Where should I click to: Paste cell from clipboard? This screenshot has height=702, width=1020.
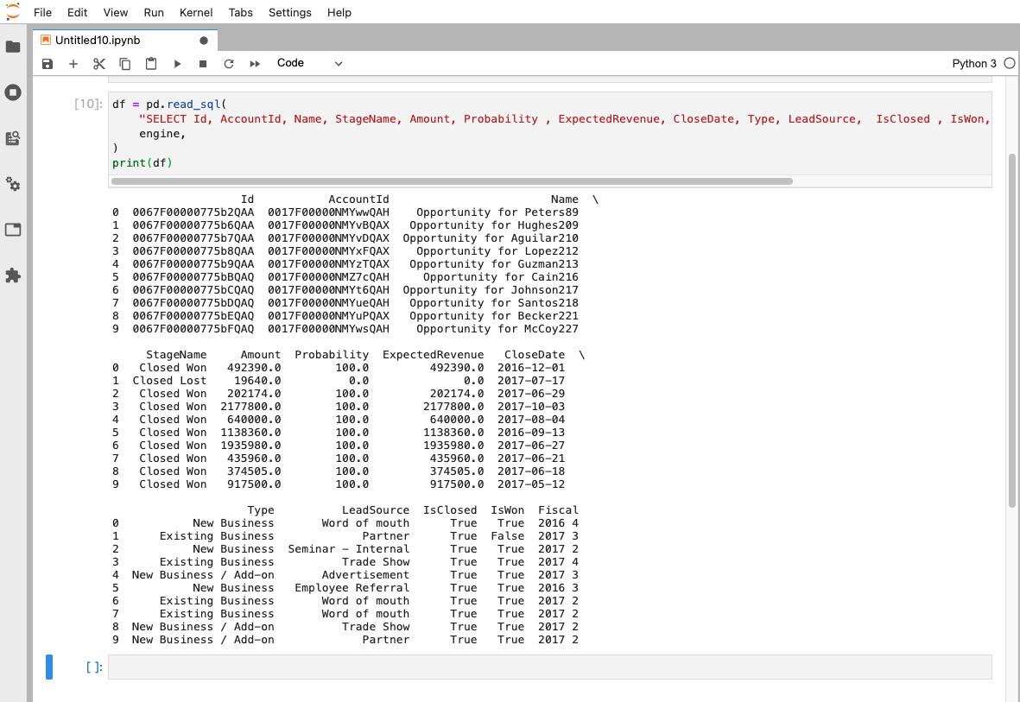[151, 64]
